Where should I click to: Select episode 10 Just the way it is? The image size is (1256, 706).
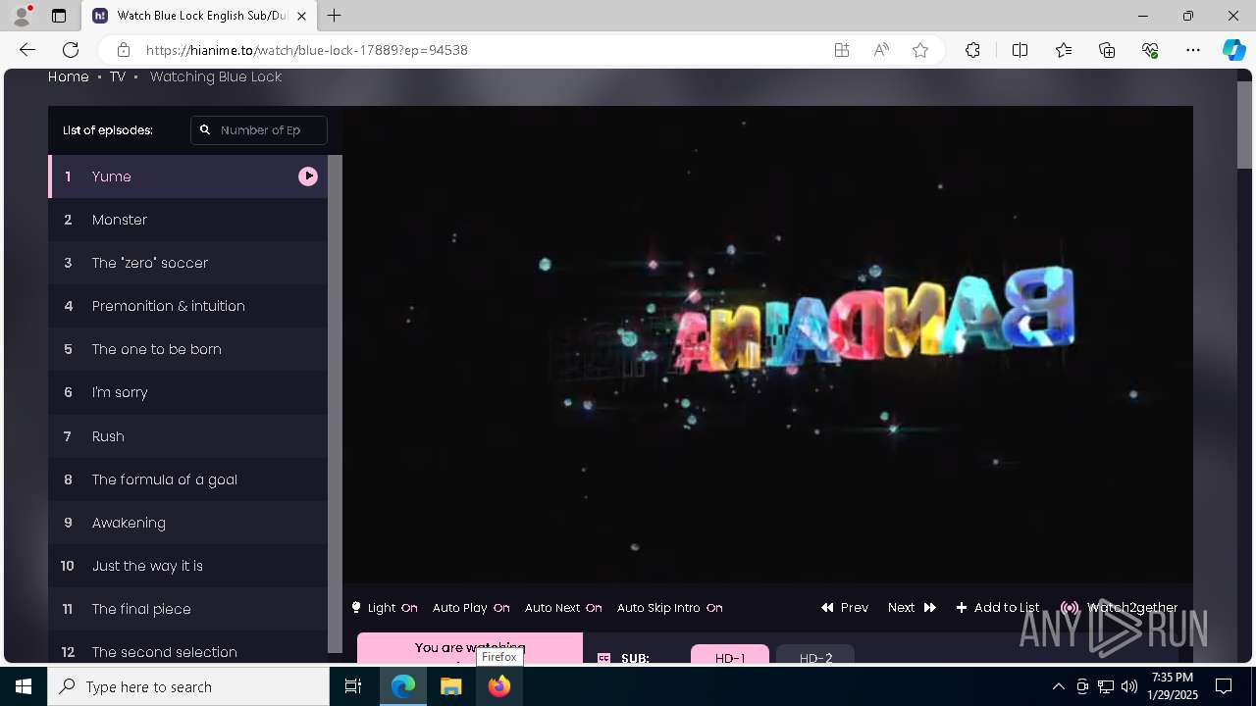coord(187,566)
